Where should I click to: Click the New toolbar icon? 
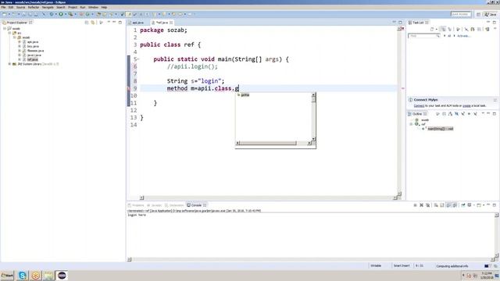(5, 14)
